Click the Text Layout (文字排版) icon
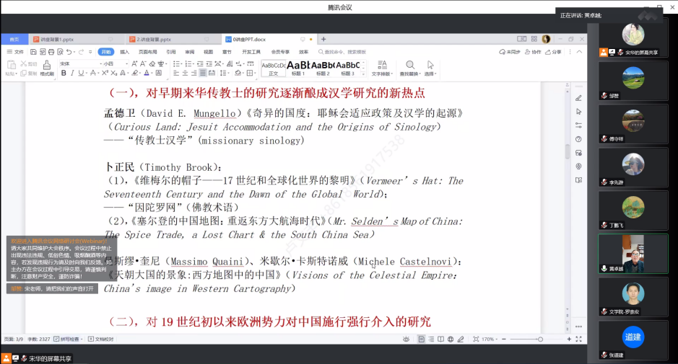Image resolution: width=678 pixels, height=364 pixels. 381,66
